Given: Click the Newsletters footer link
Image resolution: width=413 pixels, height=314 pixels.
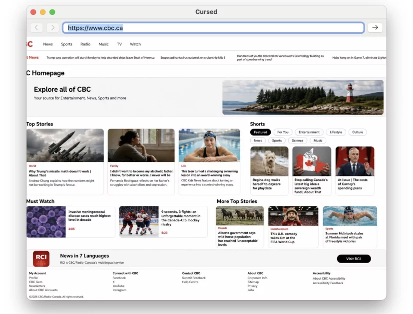Looking at the screenshot, I should click(x=37, y=286).
